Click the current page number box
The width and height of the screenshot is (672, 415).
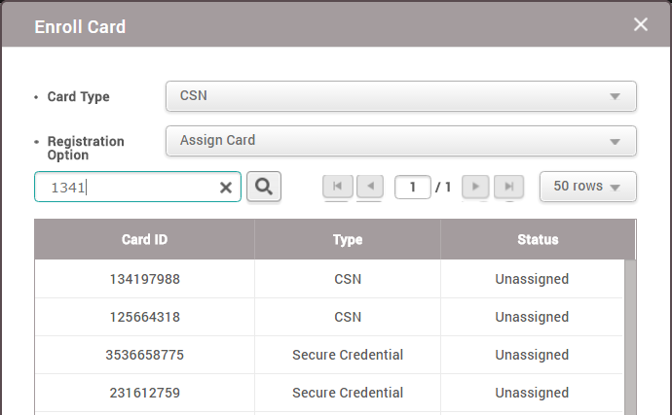[412, 187]
